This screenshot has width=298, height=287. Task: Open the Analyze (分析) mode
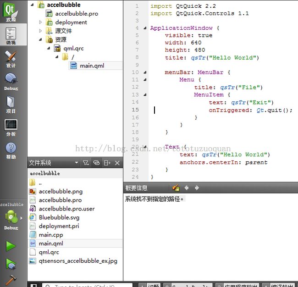pos(11,128)
